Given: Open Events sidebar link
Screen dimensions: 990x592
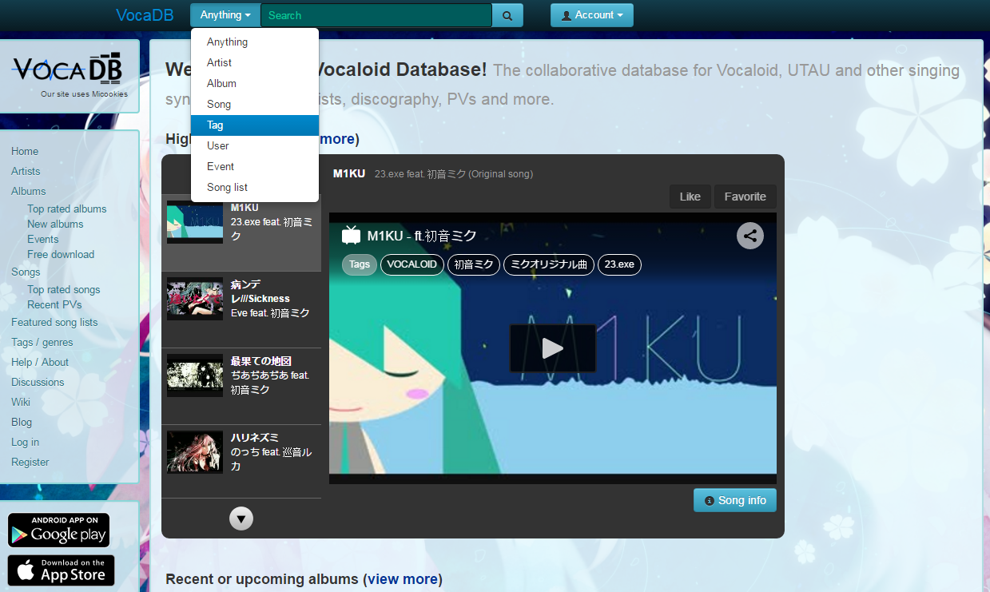Looking at the screenshot, I should point(43,240).
